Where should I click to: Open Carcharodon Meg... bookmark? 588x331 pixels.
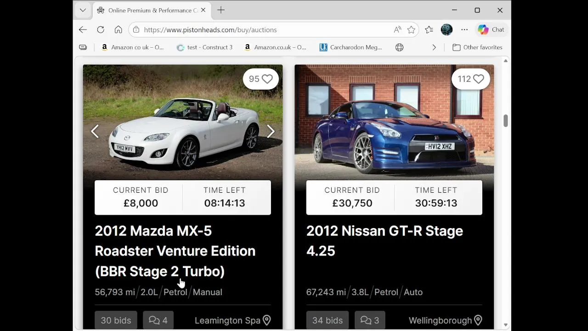point(351,47)
